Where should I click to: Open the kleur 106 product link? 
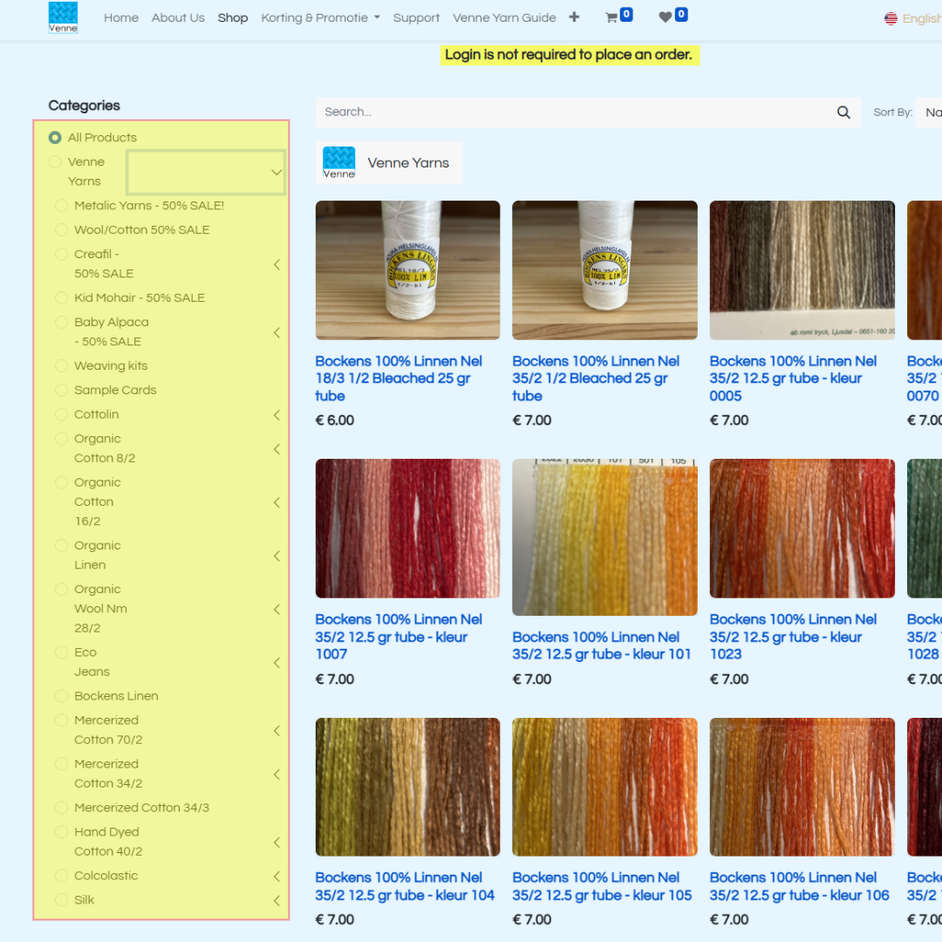(799, 886)
